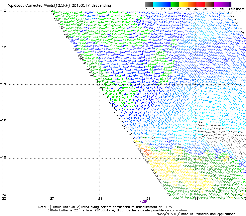Click the '-10' latitude label on left axis
The image size is (246, 216).
point(3,11)
